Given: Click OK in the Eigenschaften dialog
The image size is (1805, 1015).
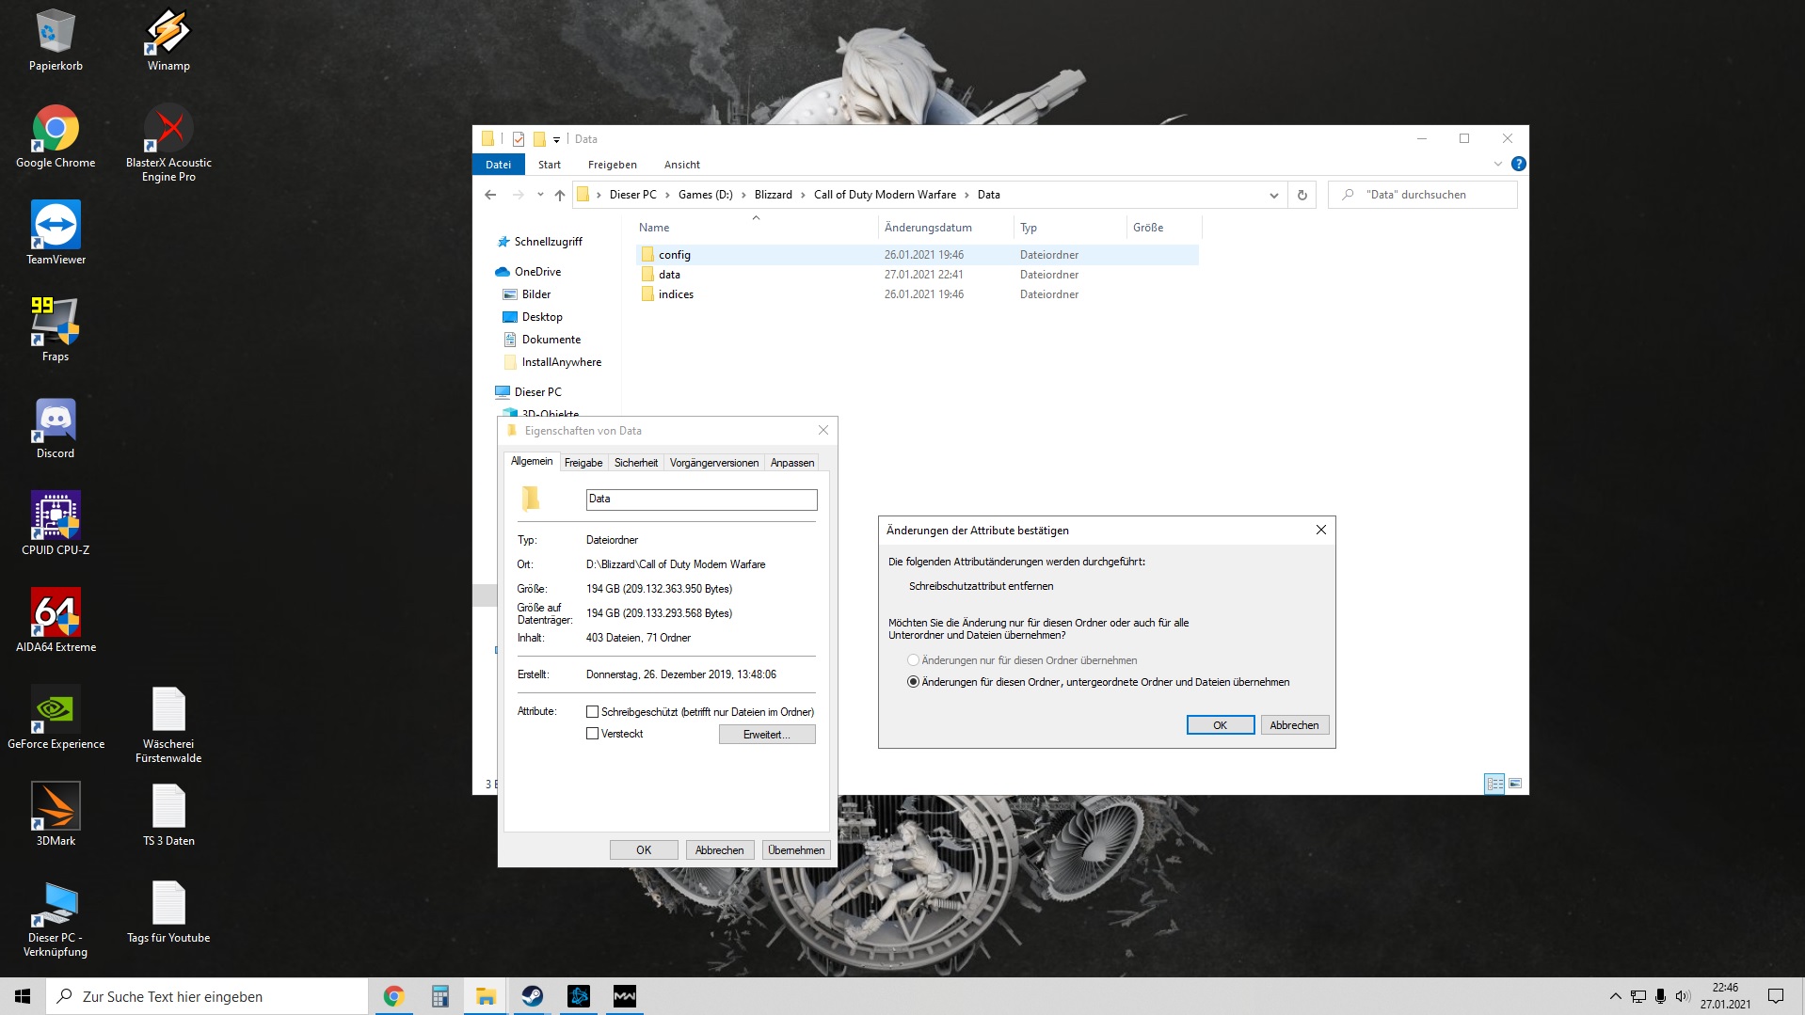Looking at the screenshot, I should [x=644, y=850].
